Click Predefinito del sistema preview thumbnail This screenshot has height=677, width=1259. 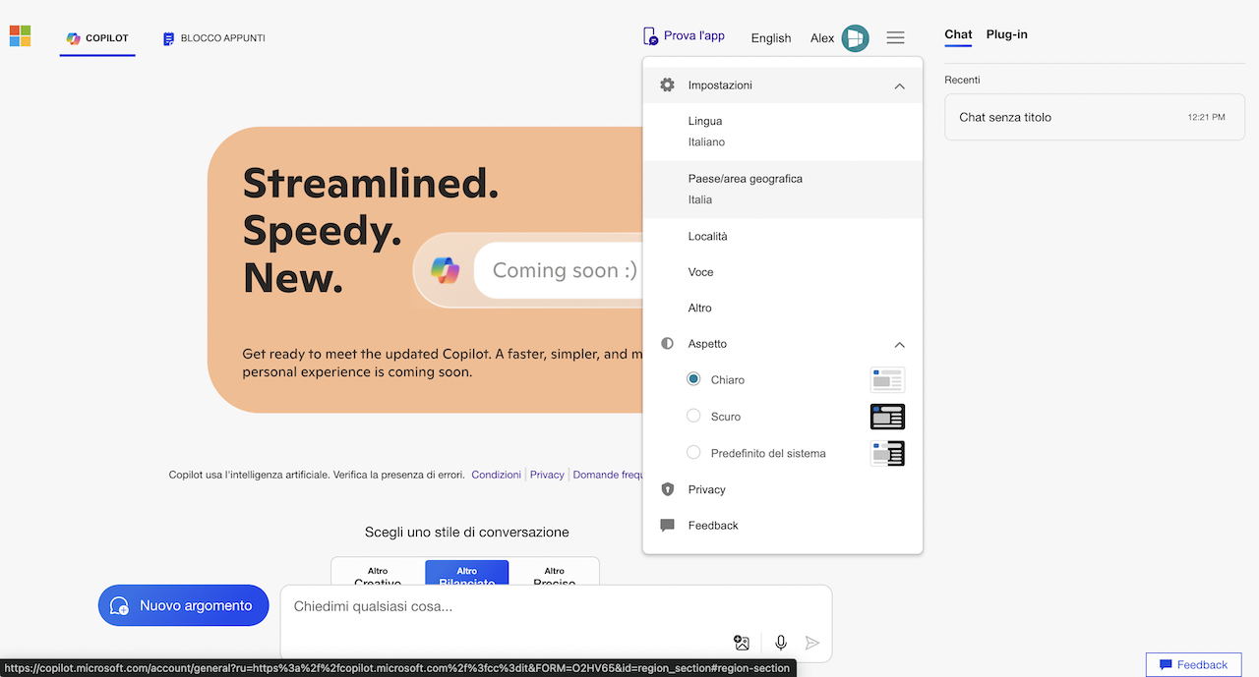(887, 453)
